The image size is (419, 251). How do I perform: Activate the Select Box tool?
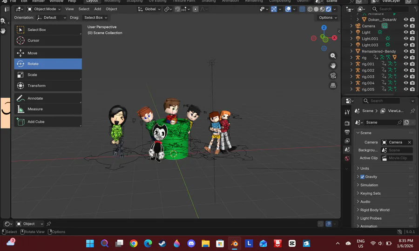click(48, 30)
